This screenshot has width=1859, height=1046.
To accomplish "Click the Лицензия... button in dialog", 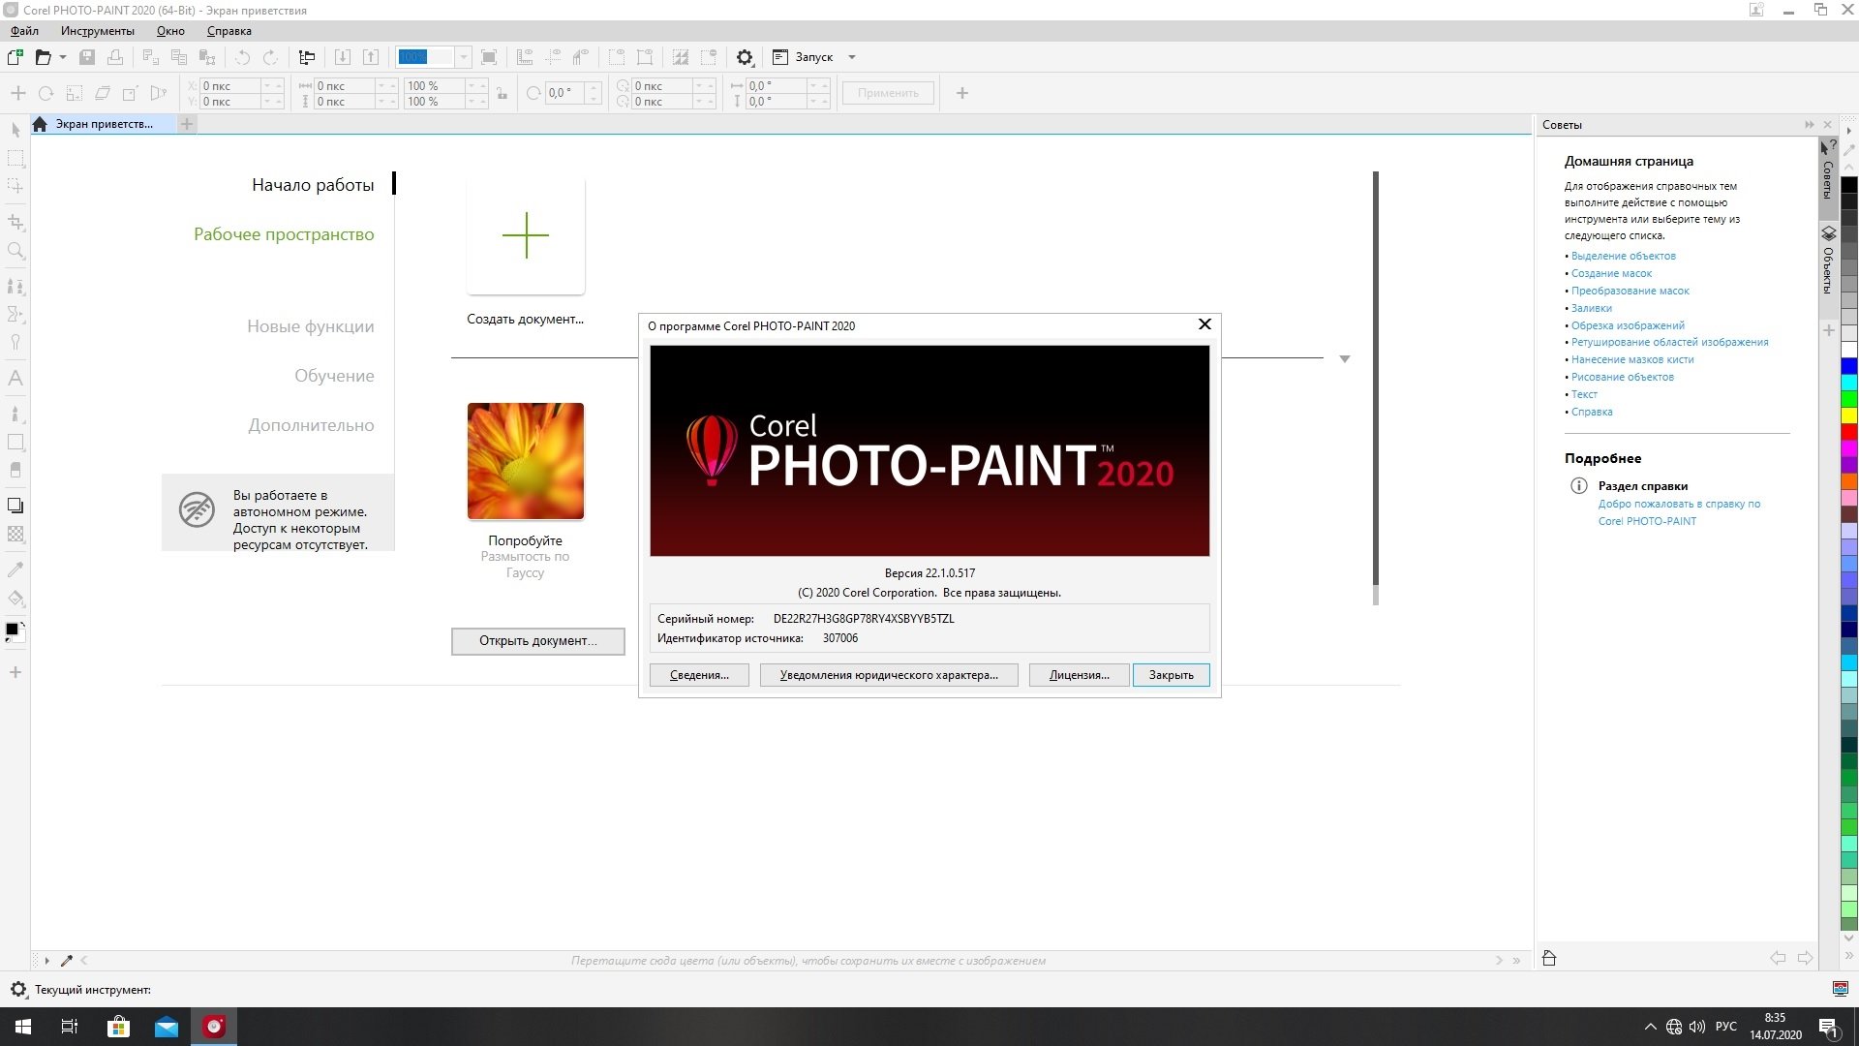I will coord(1079,675).
